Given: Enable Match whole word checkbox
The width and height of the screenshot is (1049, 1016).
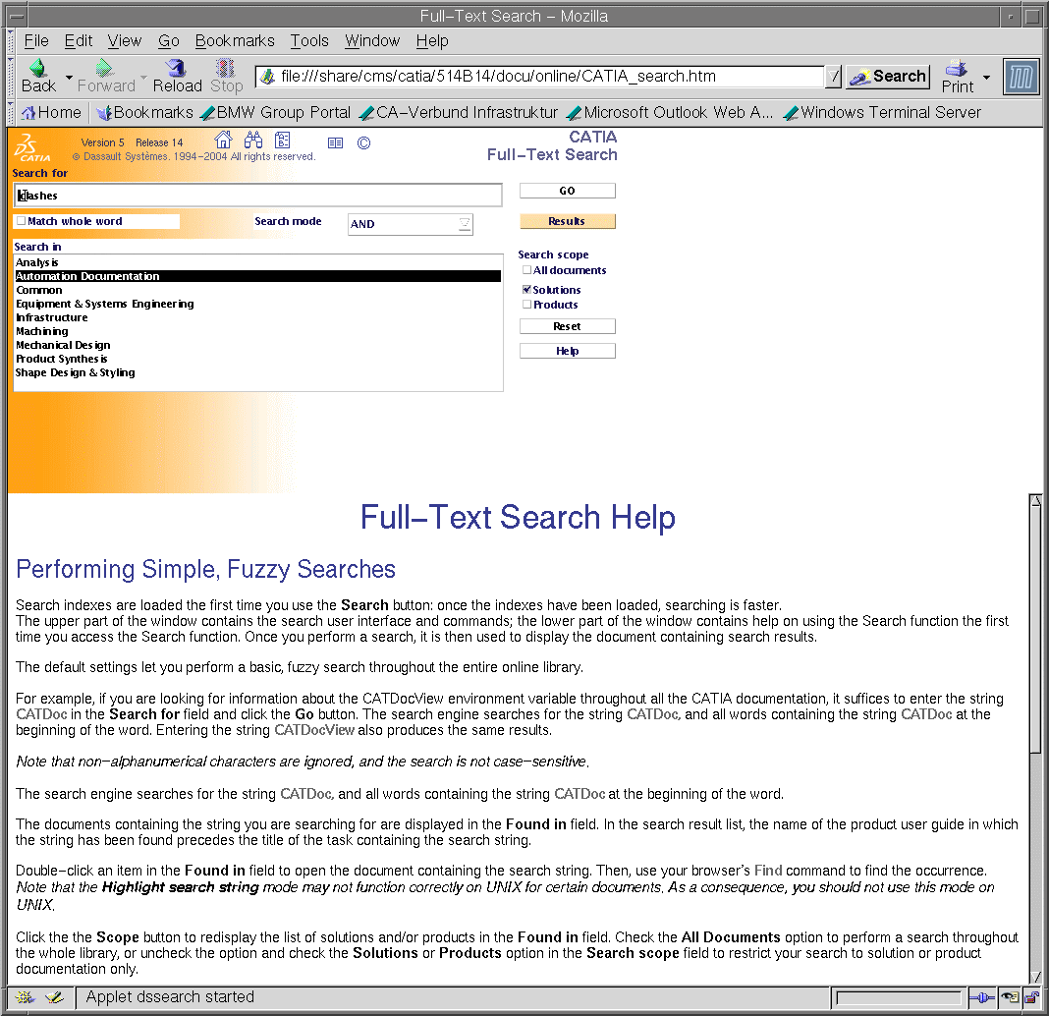Looking at the screenshot, I should 22,221.
